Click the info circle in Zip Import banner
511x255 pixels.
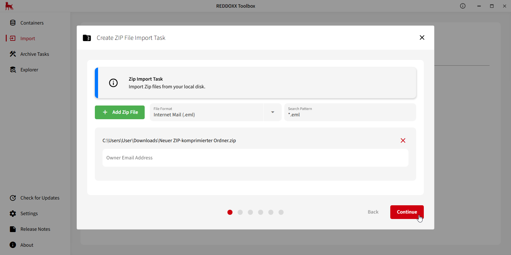tap(113, 83)
